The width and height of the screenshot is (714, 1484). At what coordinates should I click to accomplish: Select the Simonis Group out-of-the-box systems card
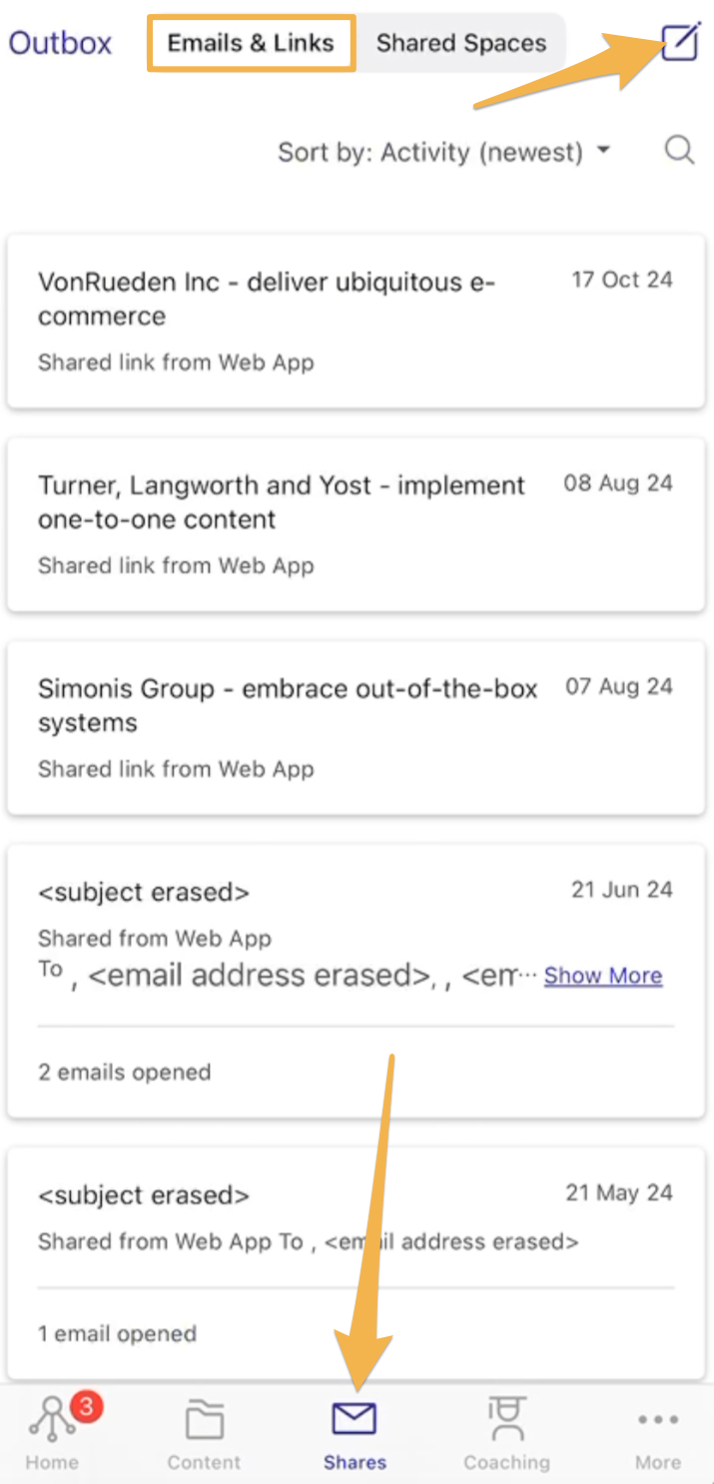click(x=355, y=722)
